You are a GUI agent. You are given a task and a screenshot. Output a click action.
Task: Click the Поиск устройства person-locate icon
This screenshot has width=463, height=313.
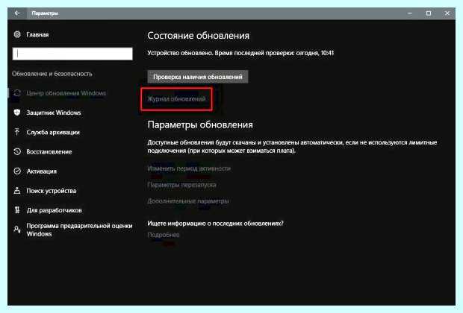click(x=17, y=191)
